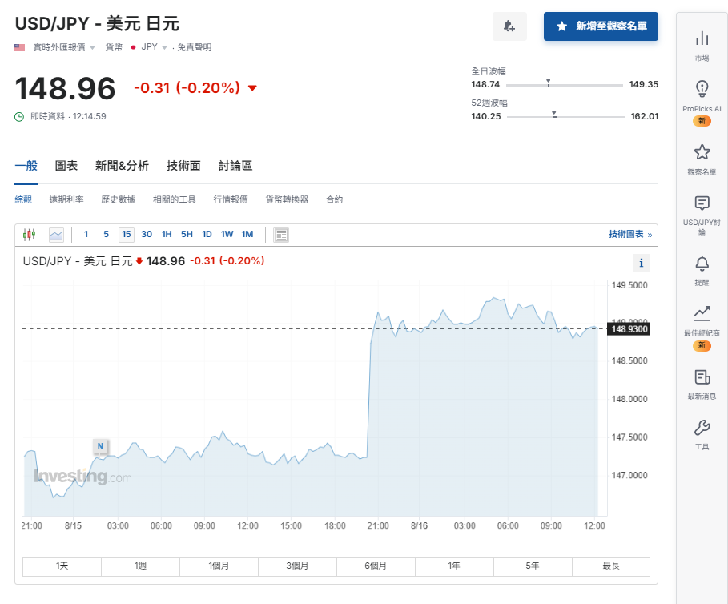728x604 pixels.
Task: Open the 技術面 tab
Action: tap(183, 165)
